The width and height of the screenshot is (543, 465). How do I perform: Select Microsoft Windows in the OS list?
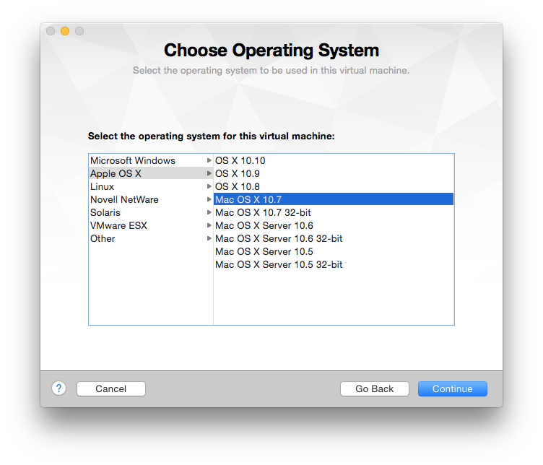pyautogui.click(x=151, y=160)
